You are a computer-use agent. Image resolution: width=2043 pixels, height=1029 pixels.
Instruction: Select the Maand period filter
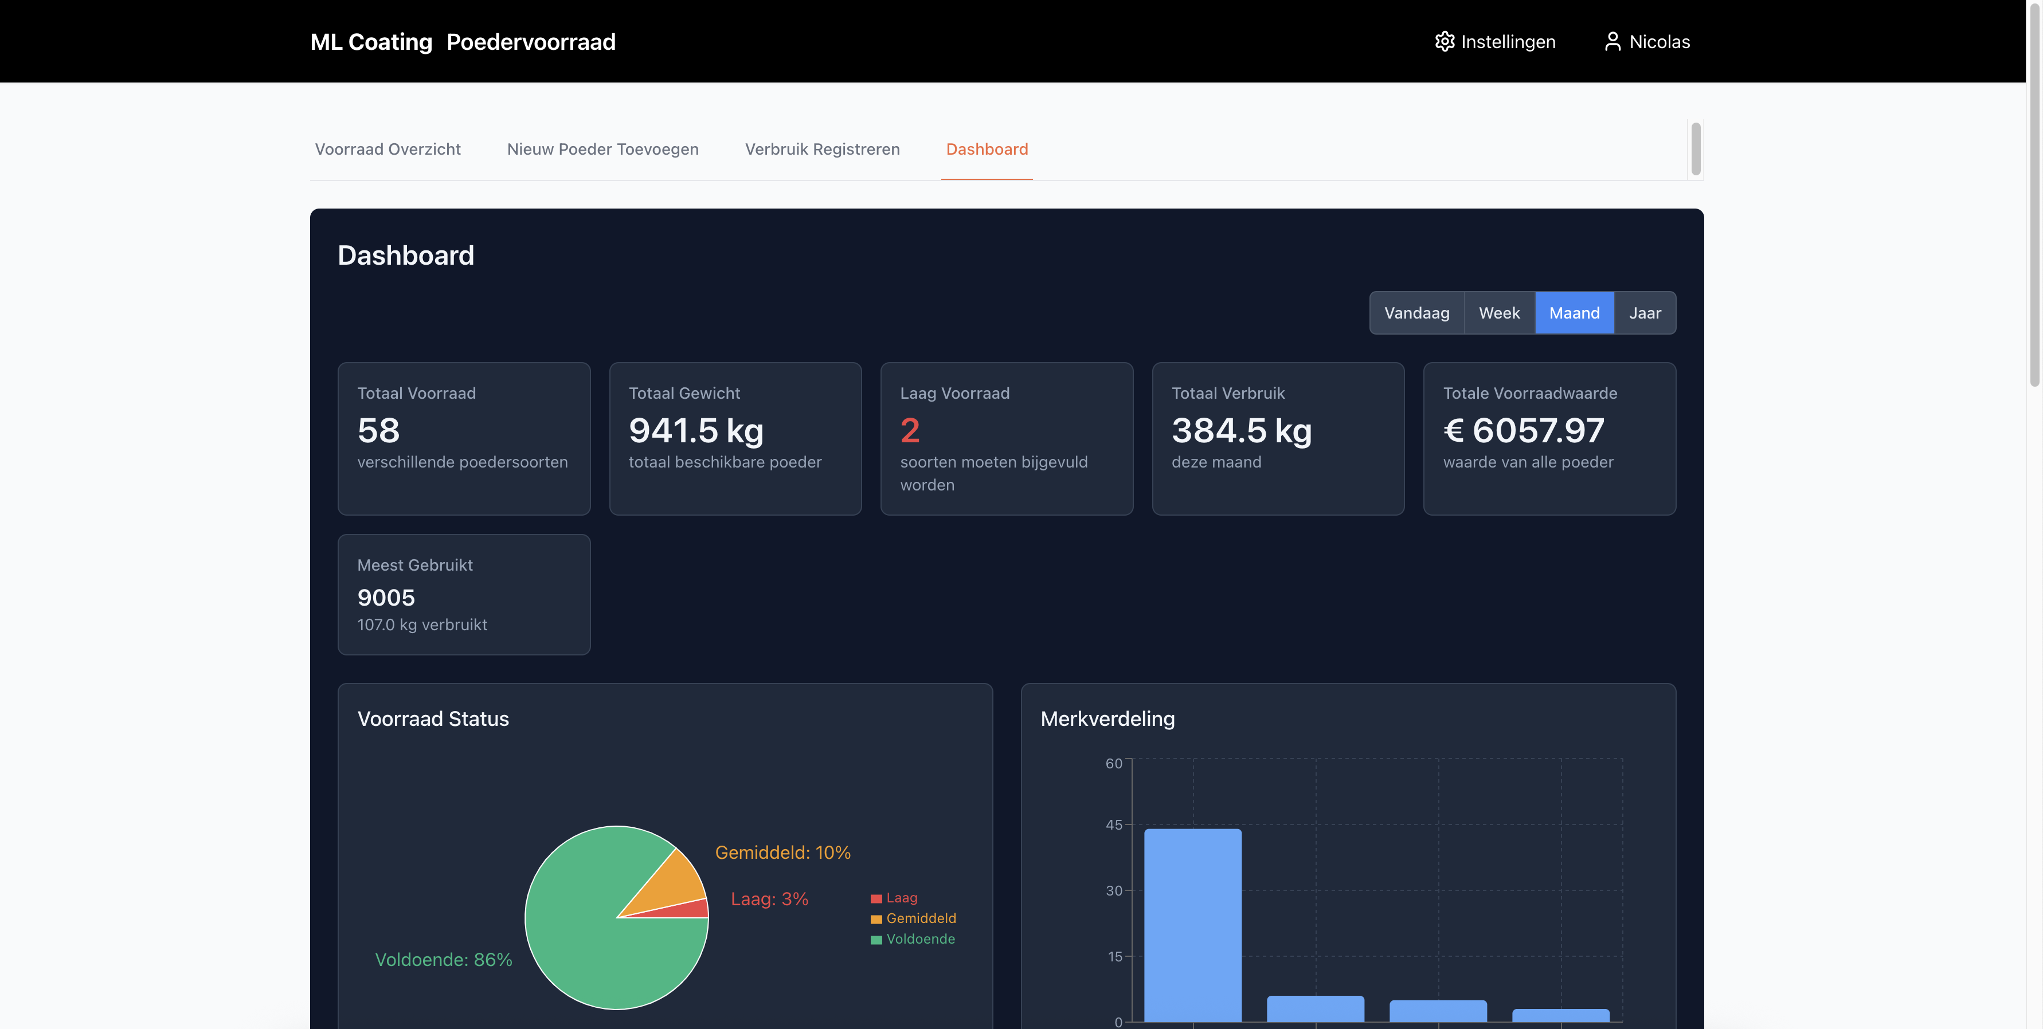[x=1574, y=313]
